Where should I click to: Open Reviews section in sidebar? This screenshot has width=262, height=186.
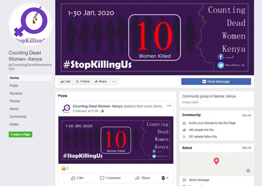point(16,94)
